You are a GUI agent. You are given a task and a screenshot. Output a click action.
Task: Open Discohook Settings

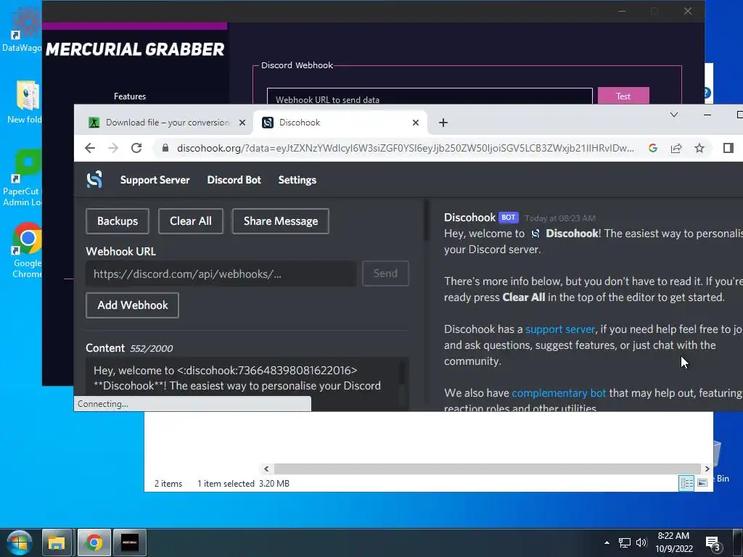point(297,180)
